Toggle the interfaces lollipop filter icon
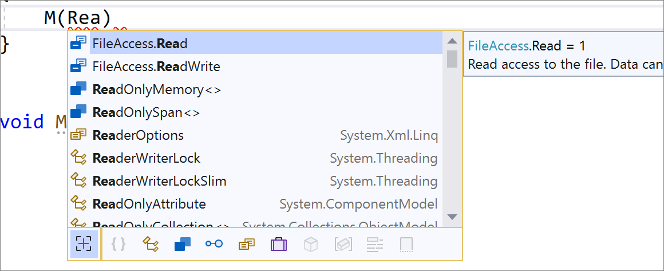This screenshot has width=664, height=271. (x=214, y=244)
